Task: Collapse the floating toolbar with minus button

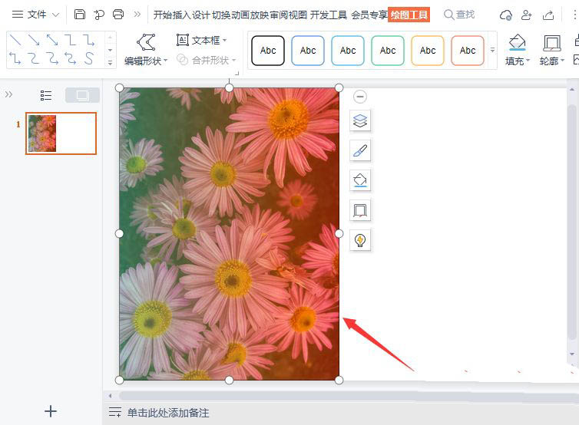Action: coord(360,97)
